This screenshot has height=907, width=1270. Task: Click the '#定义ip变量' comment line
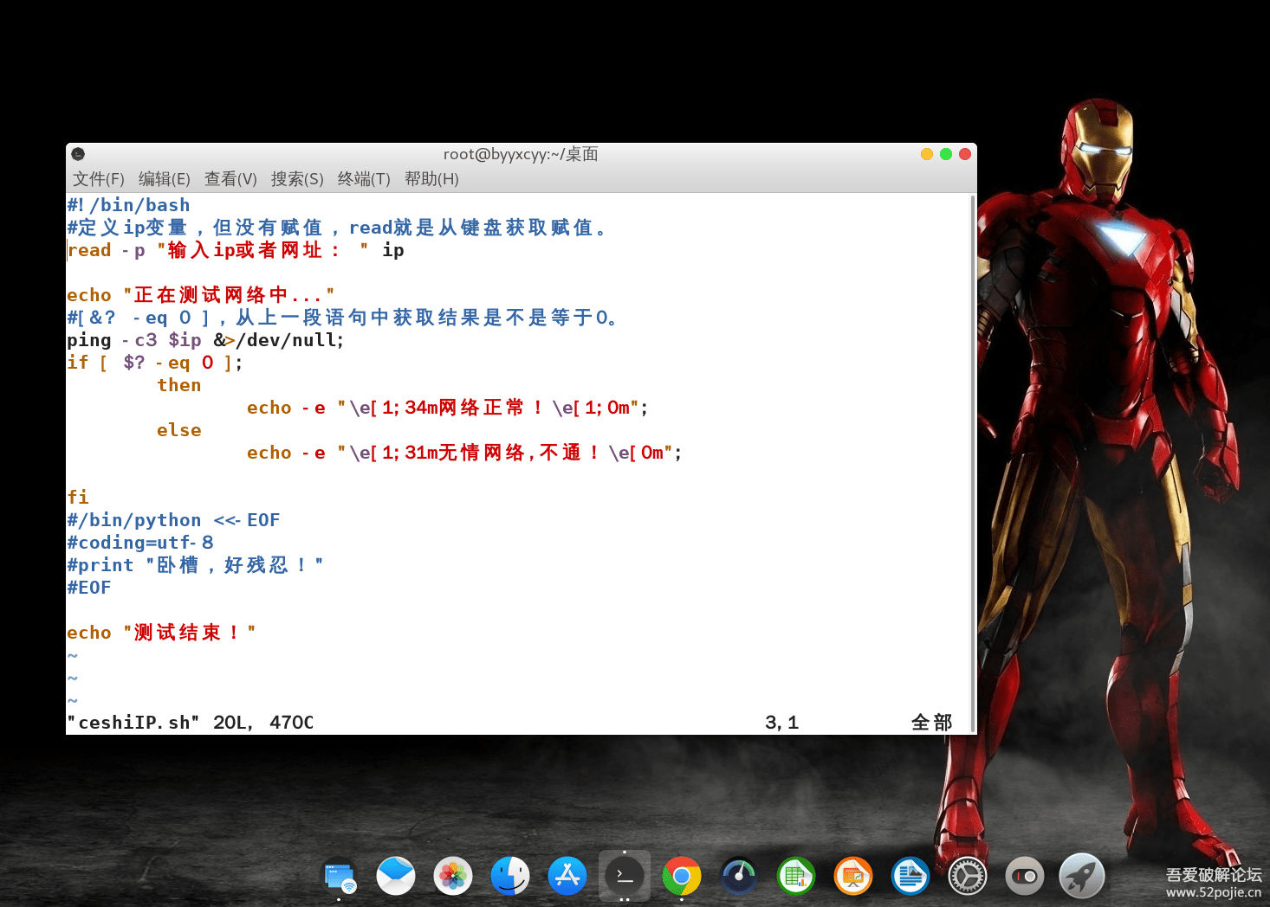pyautogui.click(x=339, y=228)
